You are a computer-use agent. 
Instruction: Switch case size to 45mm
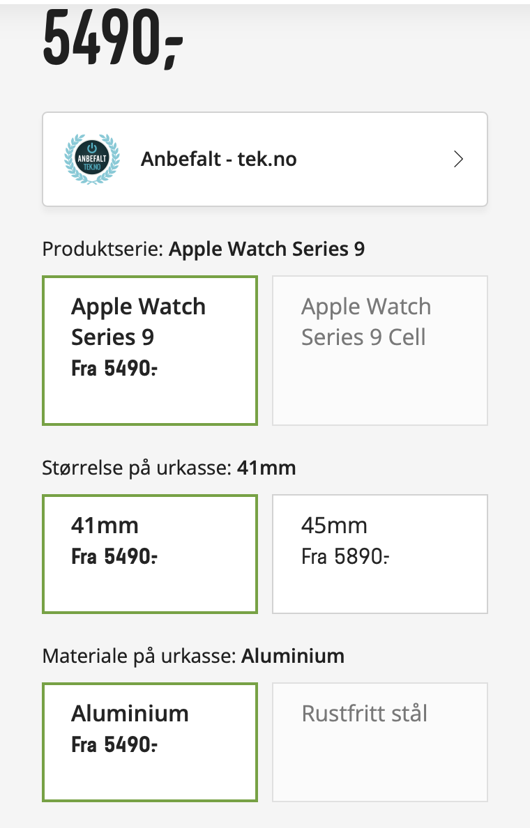tap(379, 553)
